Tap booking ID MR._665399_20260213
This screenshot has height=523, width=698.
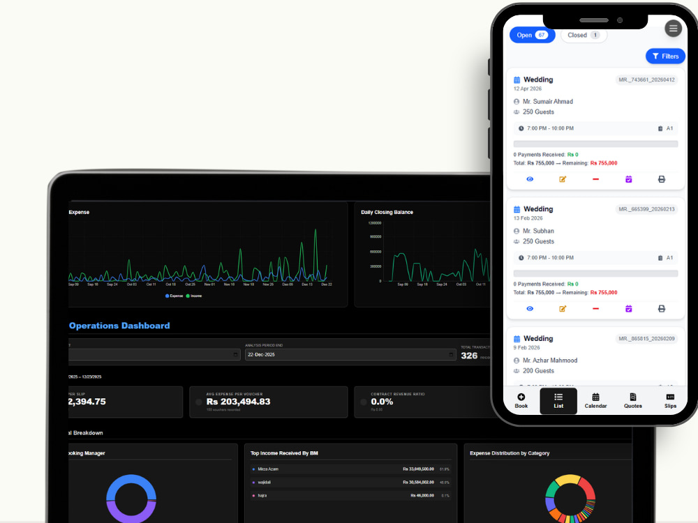point(646,209)
